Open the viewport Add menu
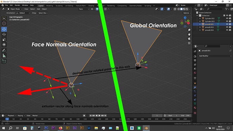Screen dimensions: 233x131 point(38,9)
